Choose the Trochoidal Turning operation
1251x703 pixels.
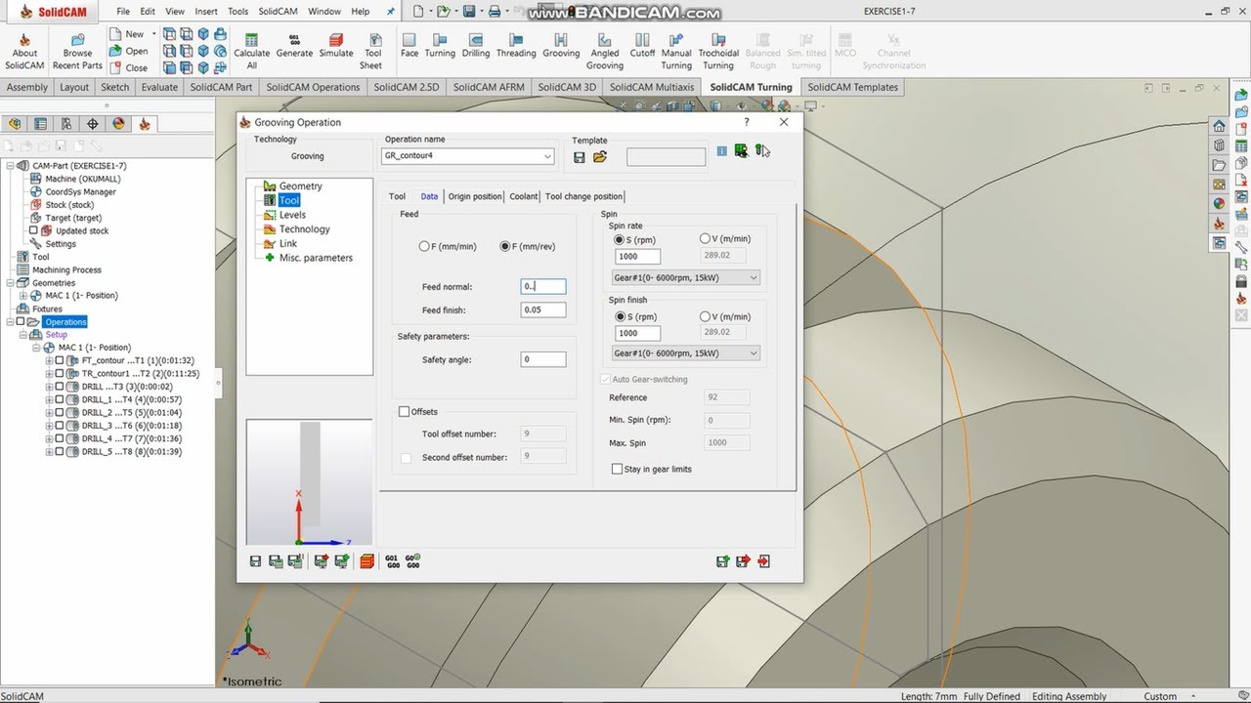[718, 52]
